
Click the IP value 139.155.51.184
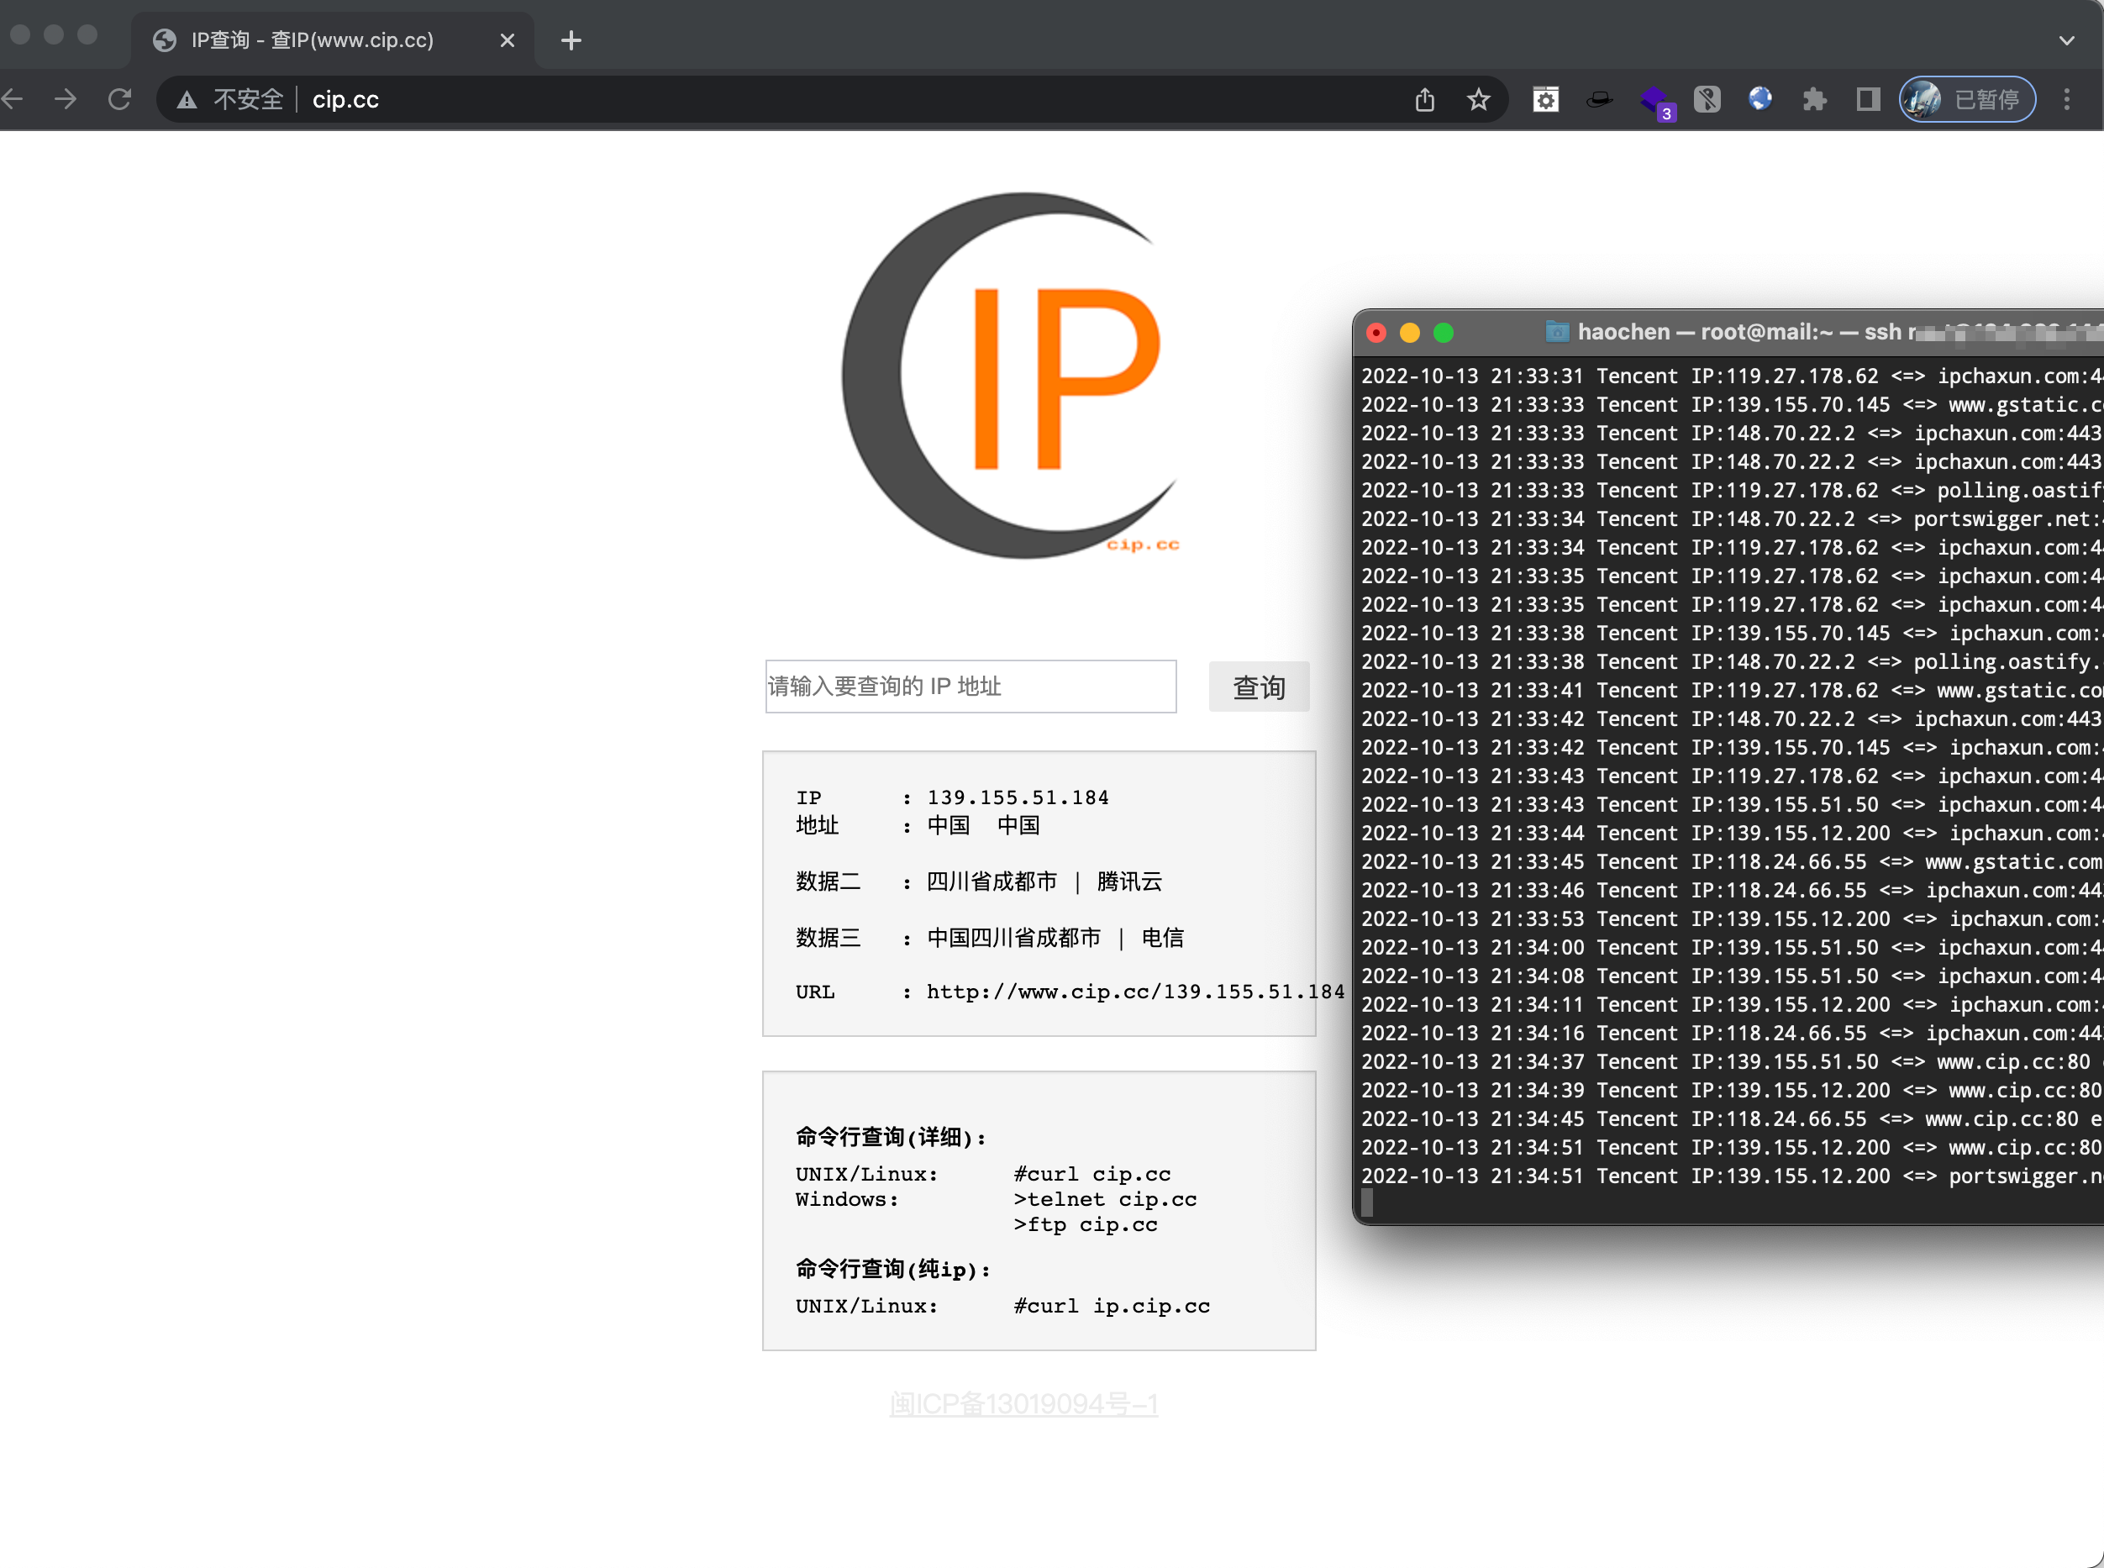pyautogui.click(x=1018, y=797)
